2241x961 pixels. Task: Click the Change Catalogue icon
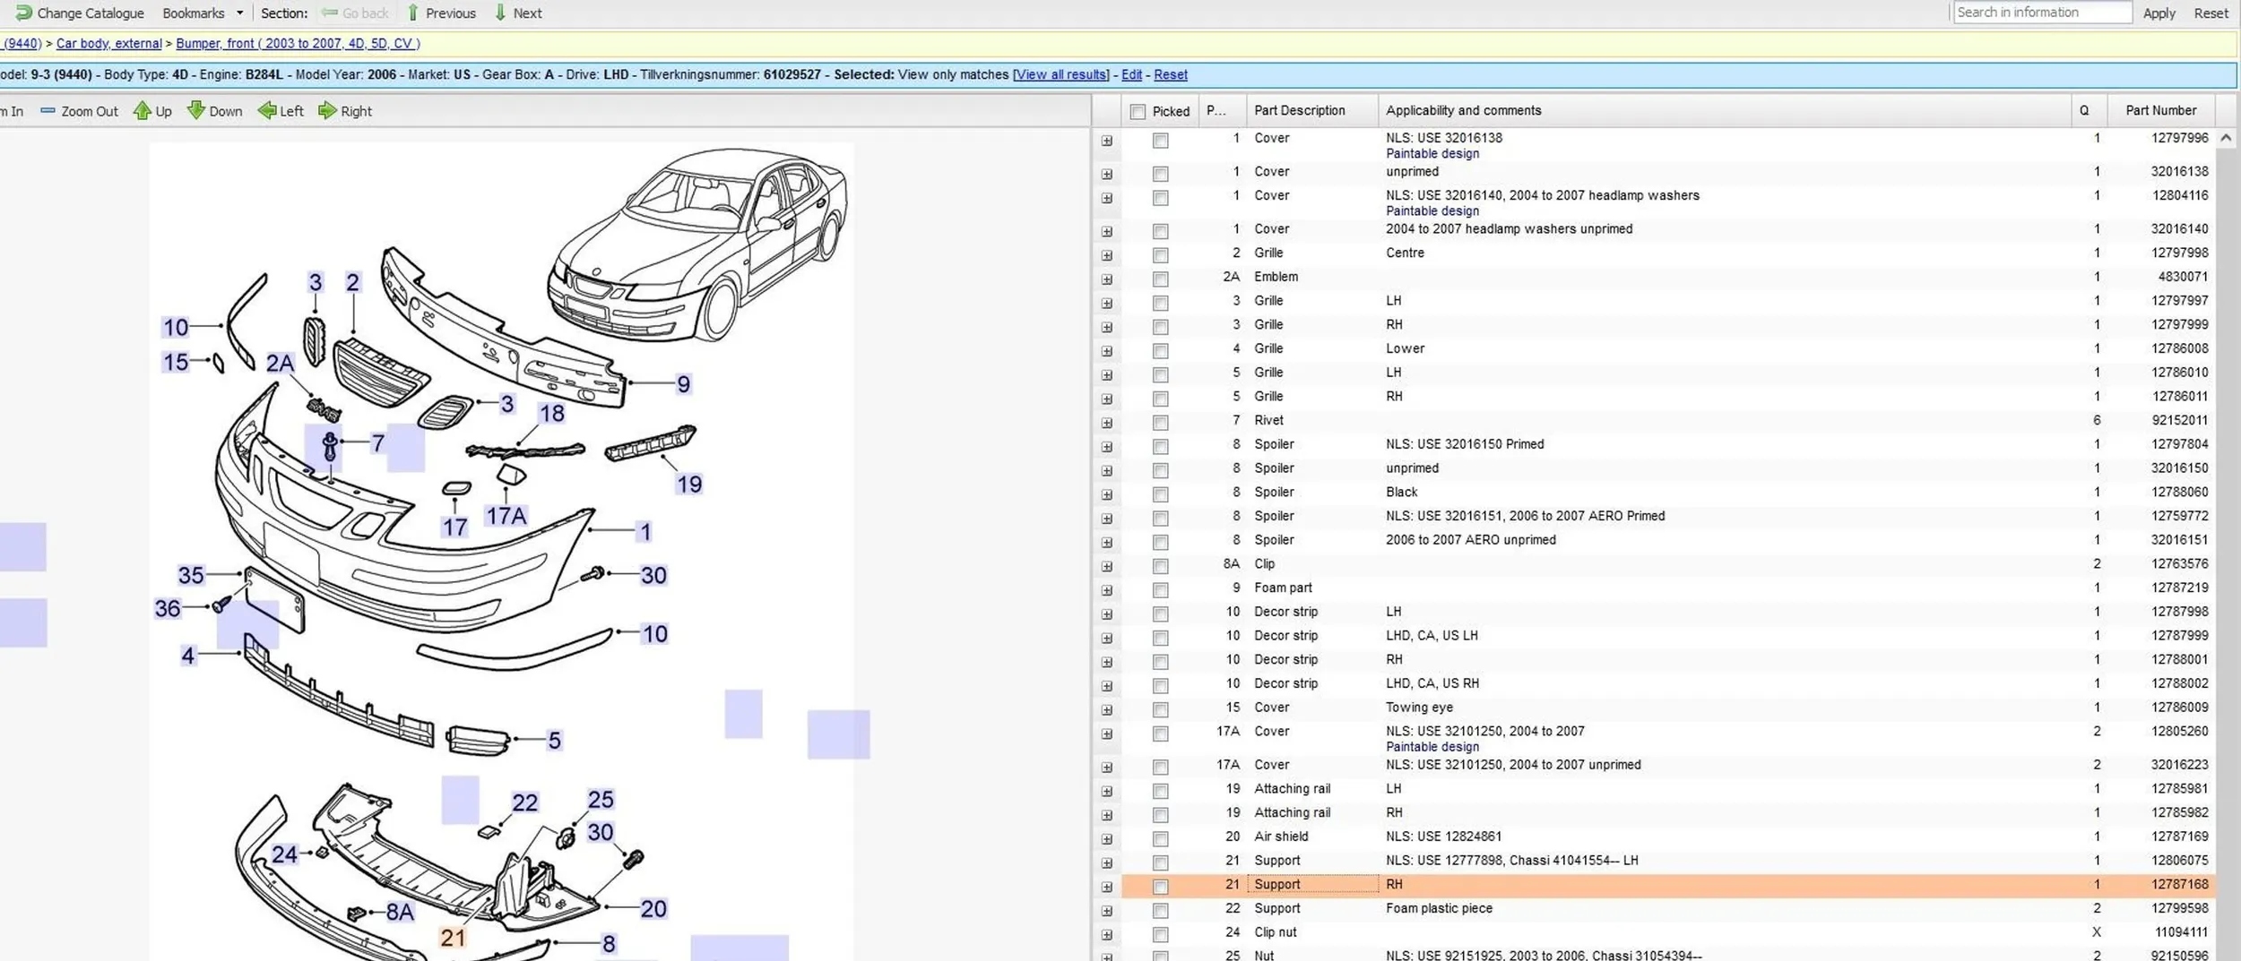pos(23,13)
